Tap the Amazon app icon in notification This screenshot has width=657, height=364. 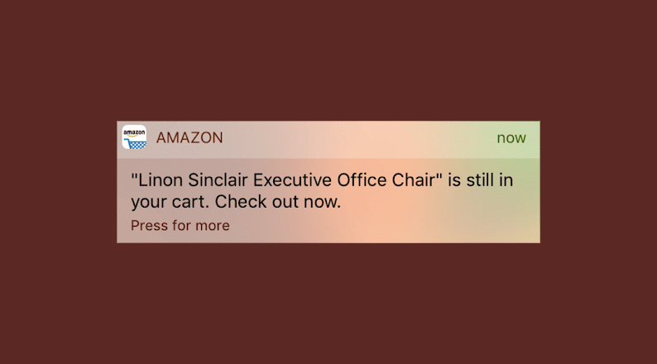click(x=134, y=137)
